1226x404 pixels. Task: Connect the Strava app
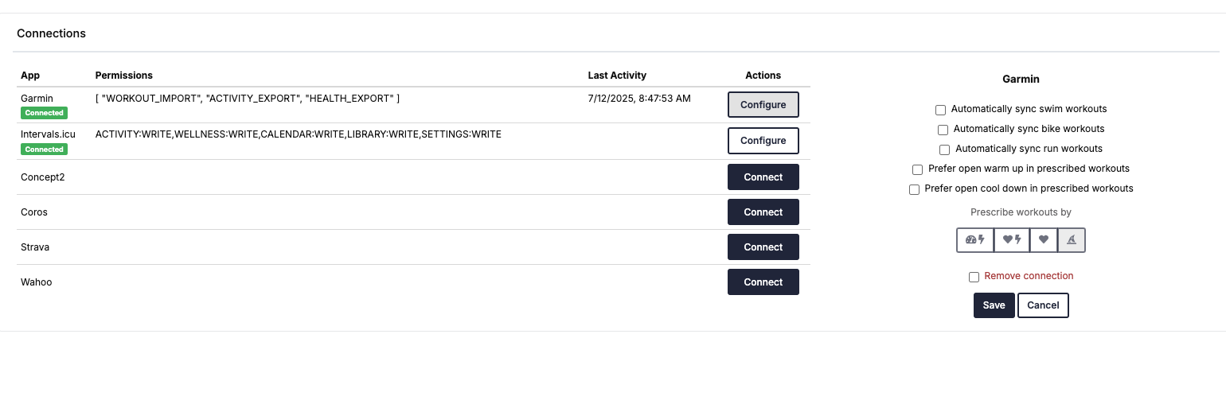click(763, 247)
